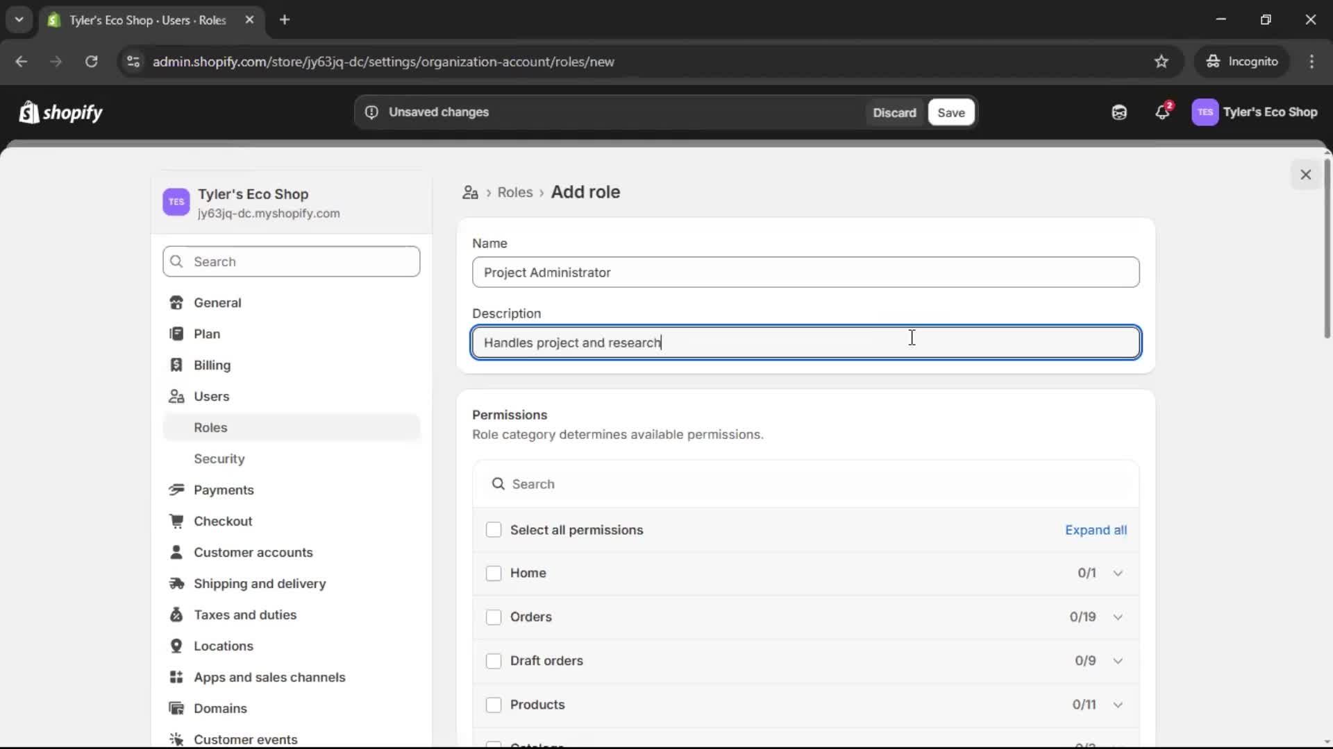Open the notifications bell with 2 alerts
Screen dimensions: 1333x749
tap(1163, 112)
